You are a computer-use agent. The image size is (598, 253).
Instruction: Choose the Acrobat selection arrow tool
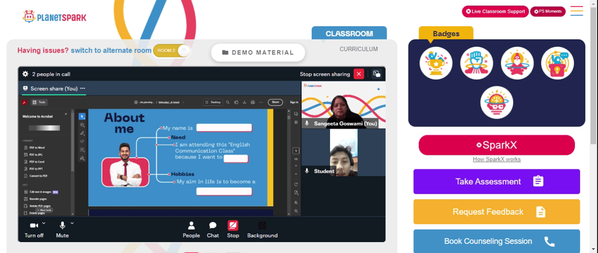82,117
